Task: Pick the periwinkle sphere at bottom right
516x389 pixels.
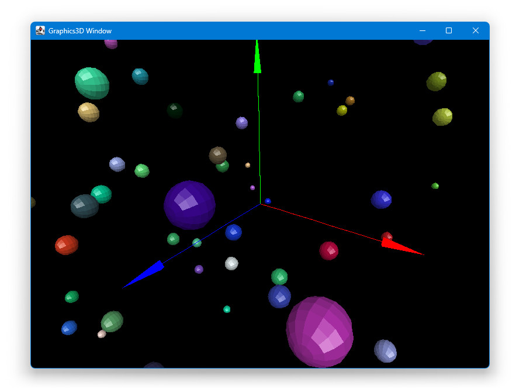Action: (385, 351)
